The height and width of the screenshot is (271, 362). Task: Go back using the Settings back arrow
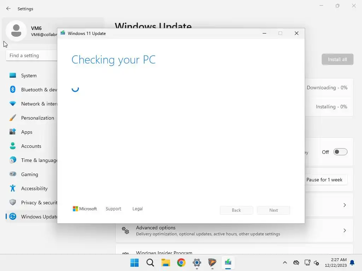[8, 8]
